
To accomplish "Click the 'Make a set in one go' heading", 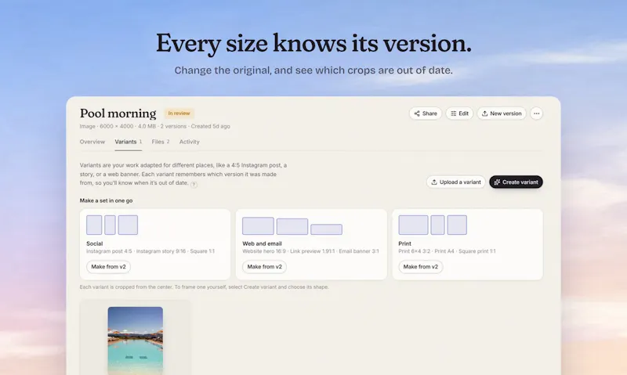I will pyautogui.click(x=106, y=200).
